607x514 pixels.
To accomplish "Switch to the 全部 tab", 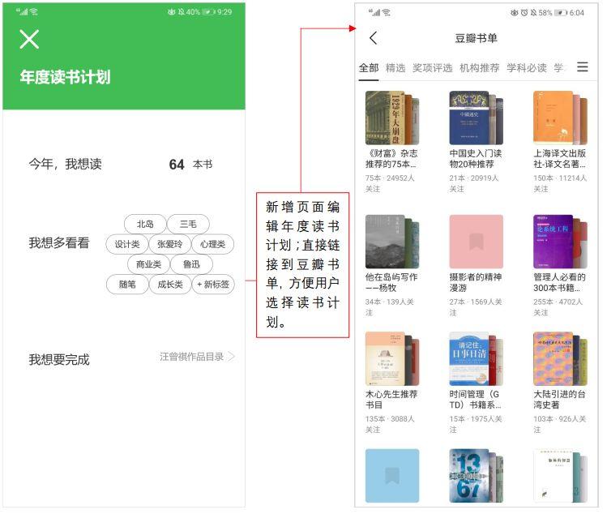I will 368,68.
